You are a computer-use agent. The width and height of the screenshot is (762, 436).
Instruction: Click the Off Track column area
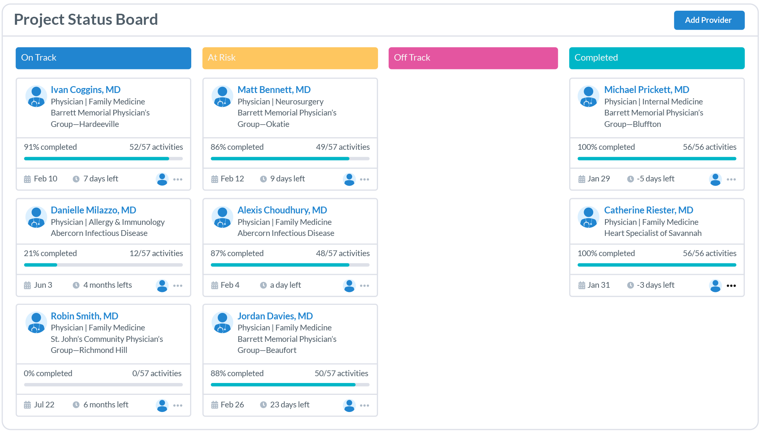pos(473,58)
